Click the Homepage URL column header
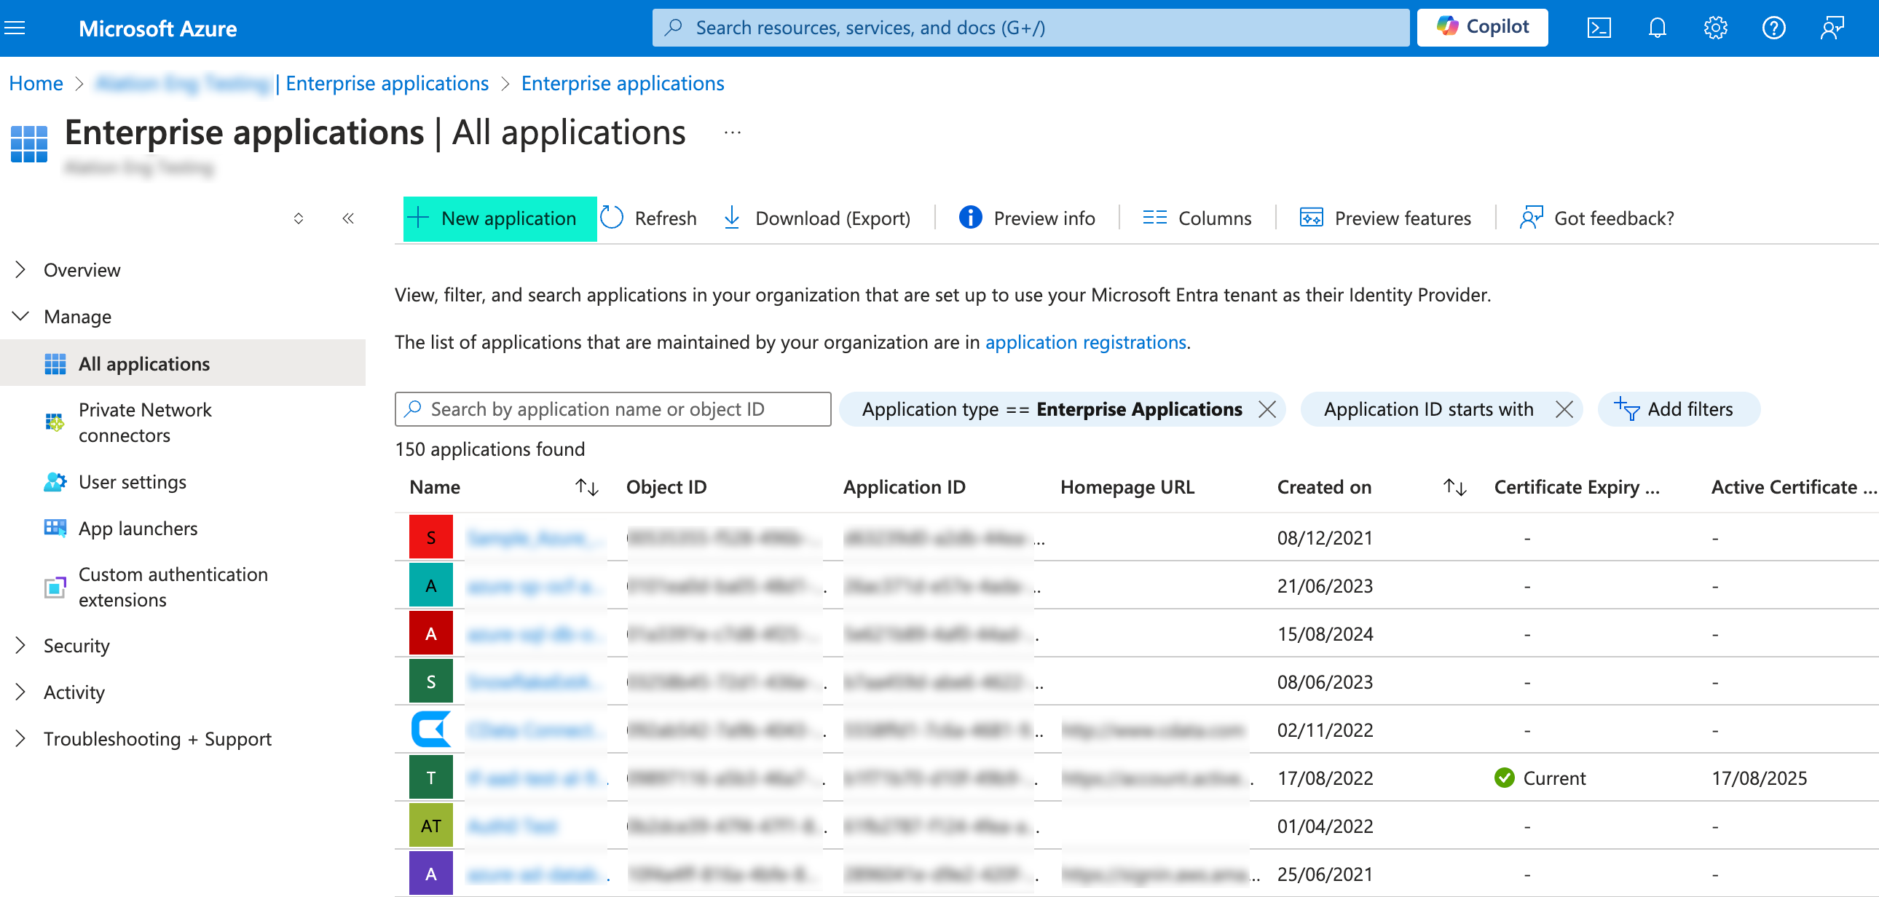This screenshot has height=897, width=1879. click(x=1127, y=487)
